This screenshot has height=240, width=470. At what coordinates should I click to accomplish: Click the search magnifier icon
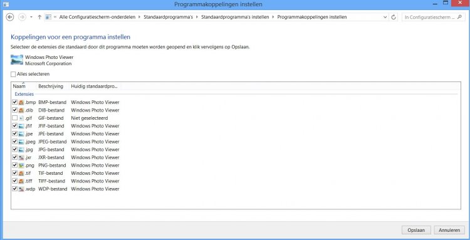click(x=460, y=17)
